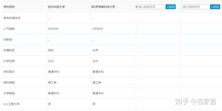Click 学历层次 value 普通本科 for 武汉科技大学

(54, 72)
